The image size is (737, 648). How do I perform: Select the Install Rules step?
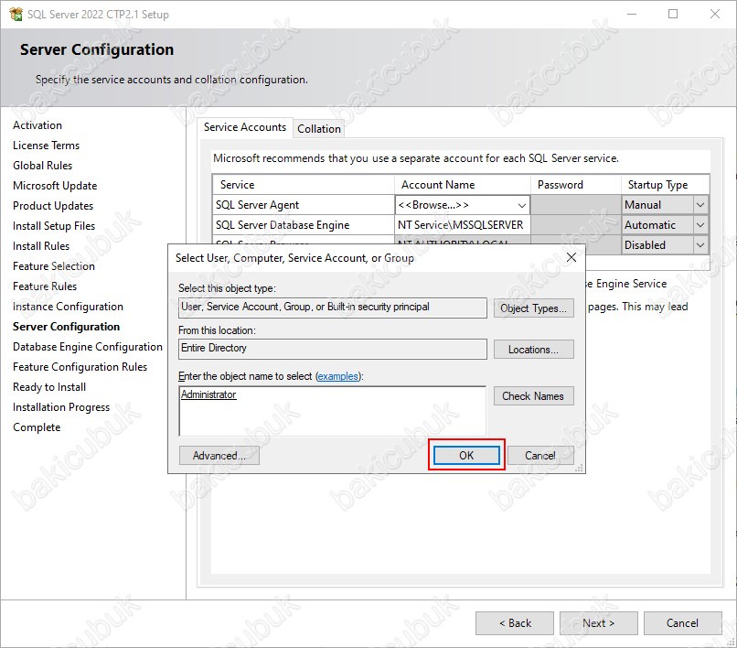(41, 246)
